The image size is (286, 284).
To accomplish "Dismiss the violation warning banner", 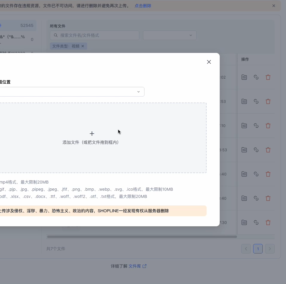I will tap(274, 6).
